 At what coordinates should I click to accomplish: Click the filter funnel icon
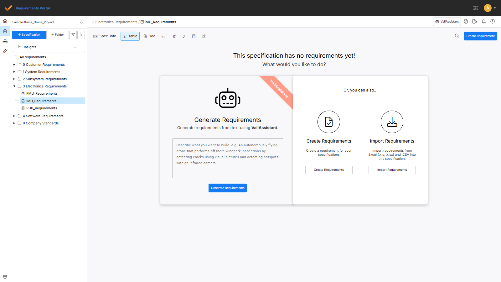73,35
